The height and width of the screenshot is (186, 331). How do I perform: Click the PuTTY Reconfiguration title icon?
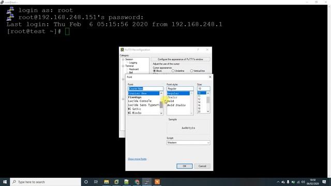[x=122, y=50]
